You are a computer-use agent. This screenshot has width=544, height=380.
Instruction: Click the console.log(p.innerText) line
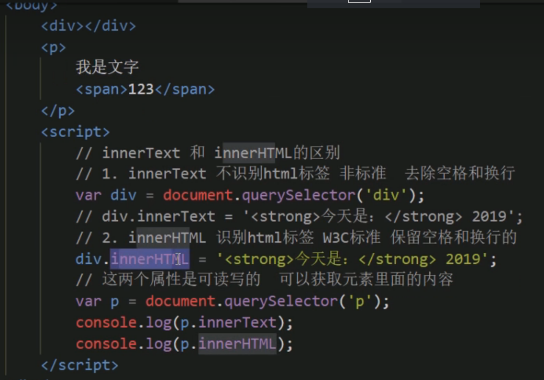click(x=185, y=323)
